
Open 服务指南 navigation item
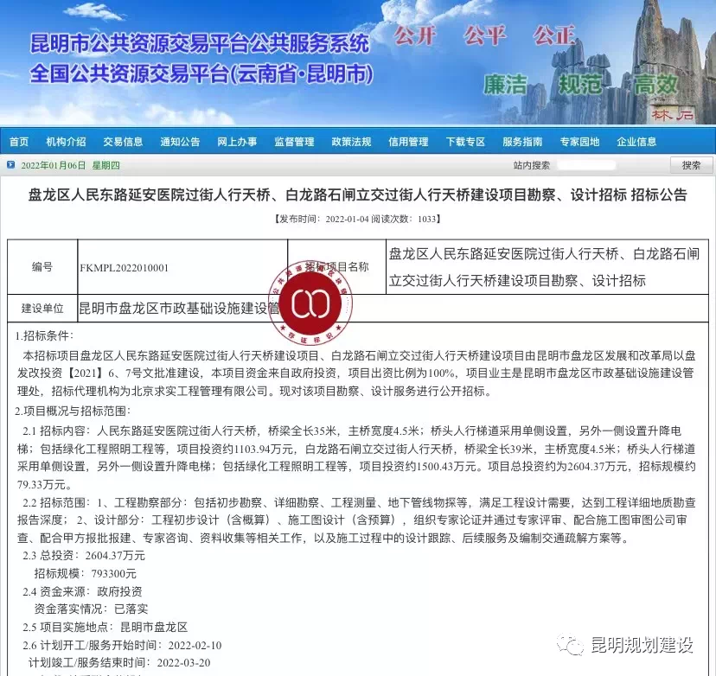pos(522,142)
